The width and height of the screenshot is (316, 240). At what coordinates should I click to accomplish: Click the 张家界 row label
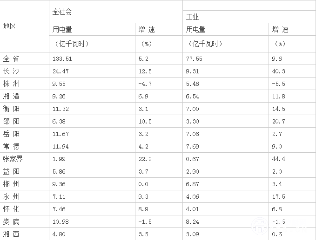pos(13,159)
